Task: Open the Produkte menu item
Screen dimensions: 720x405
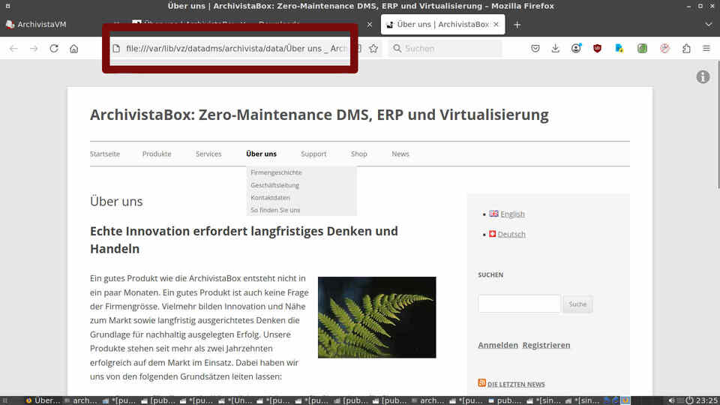Action: tap(157, 154)
